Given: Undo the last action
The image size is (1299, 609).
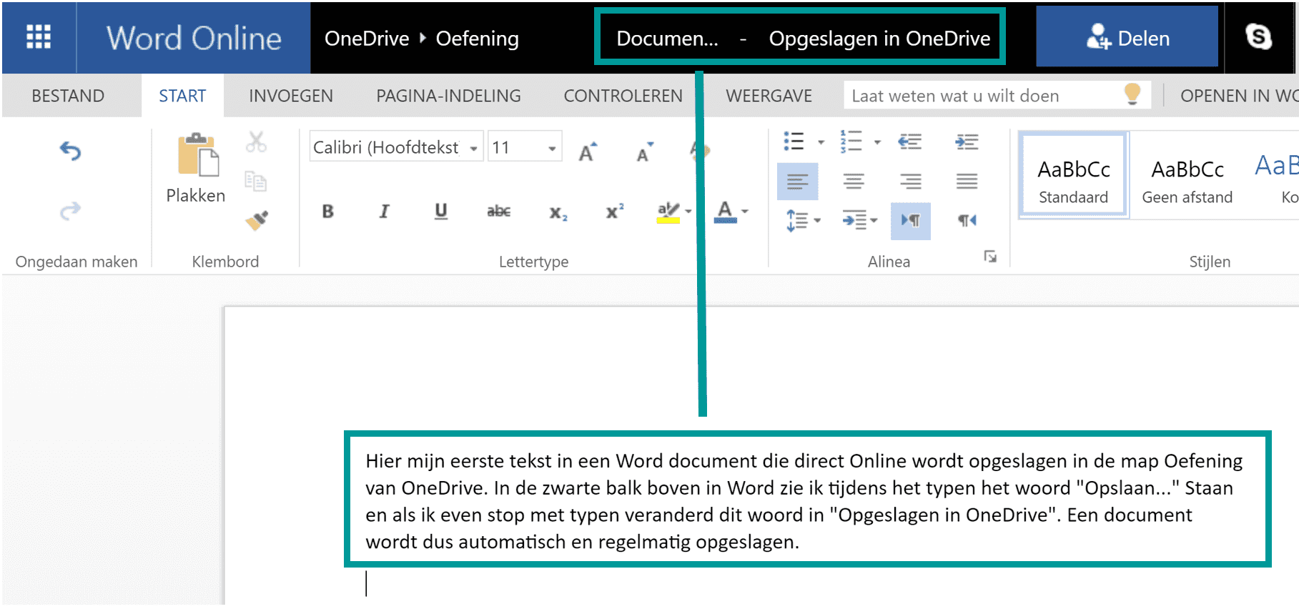Looking at the screenshot, I should tap(70, 151).
